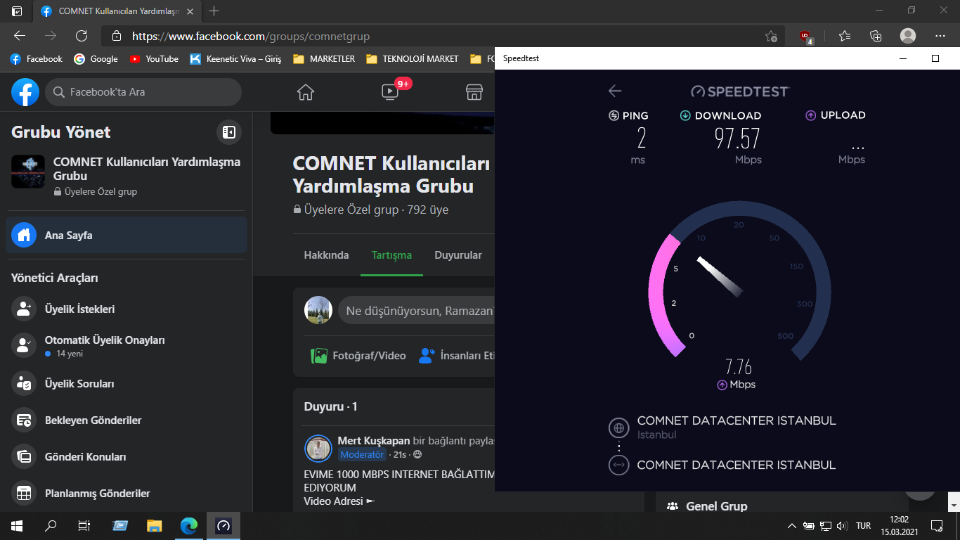The height and width of the screenshot is (540, 960).
Task: Click globe icon next to COMNET DATACENTER
Action: 618,427
